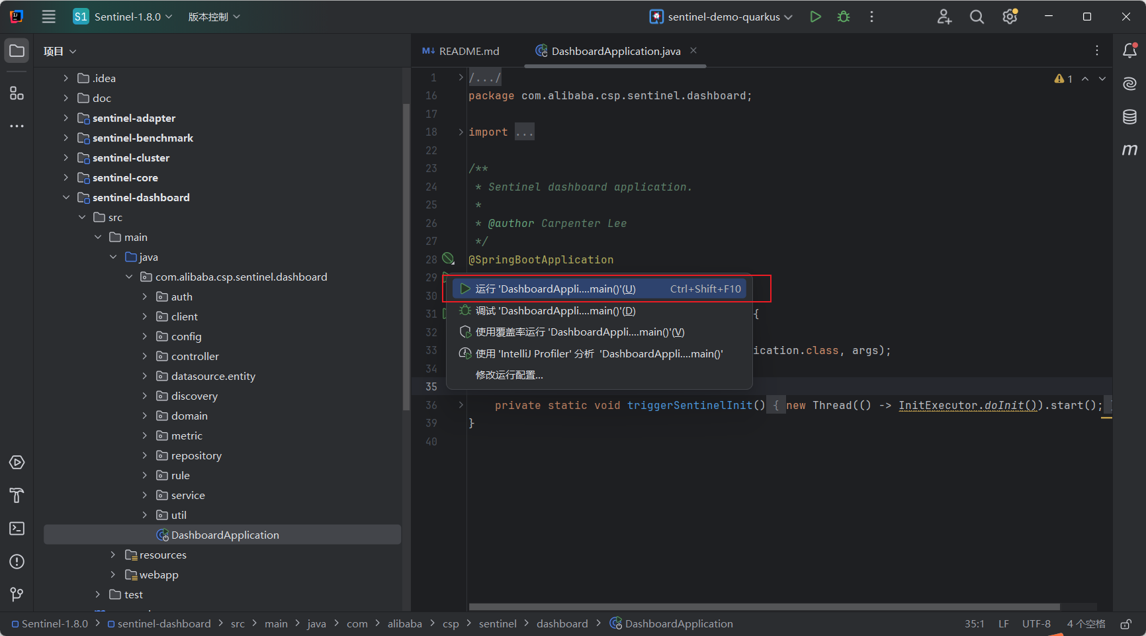
Task: Open the sentinel-demo-quarkus run configuration dropdown
Action: click(721, 17)
